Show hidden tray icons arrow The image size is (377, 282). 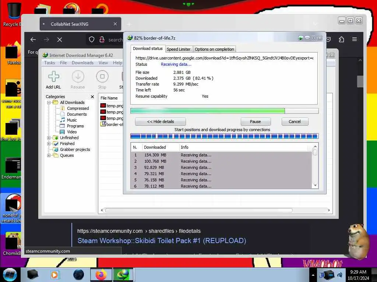click(313, 275)
